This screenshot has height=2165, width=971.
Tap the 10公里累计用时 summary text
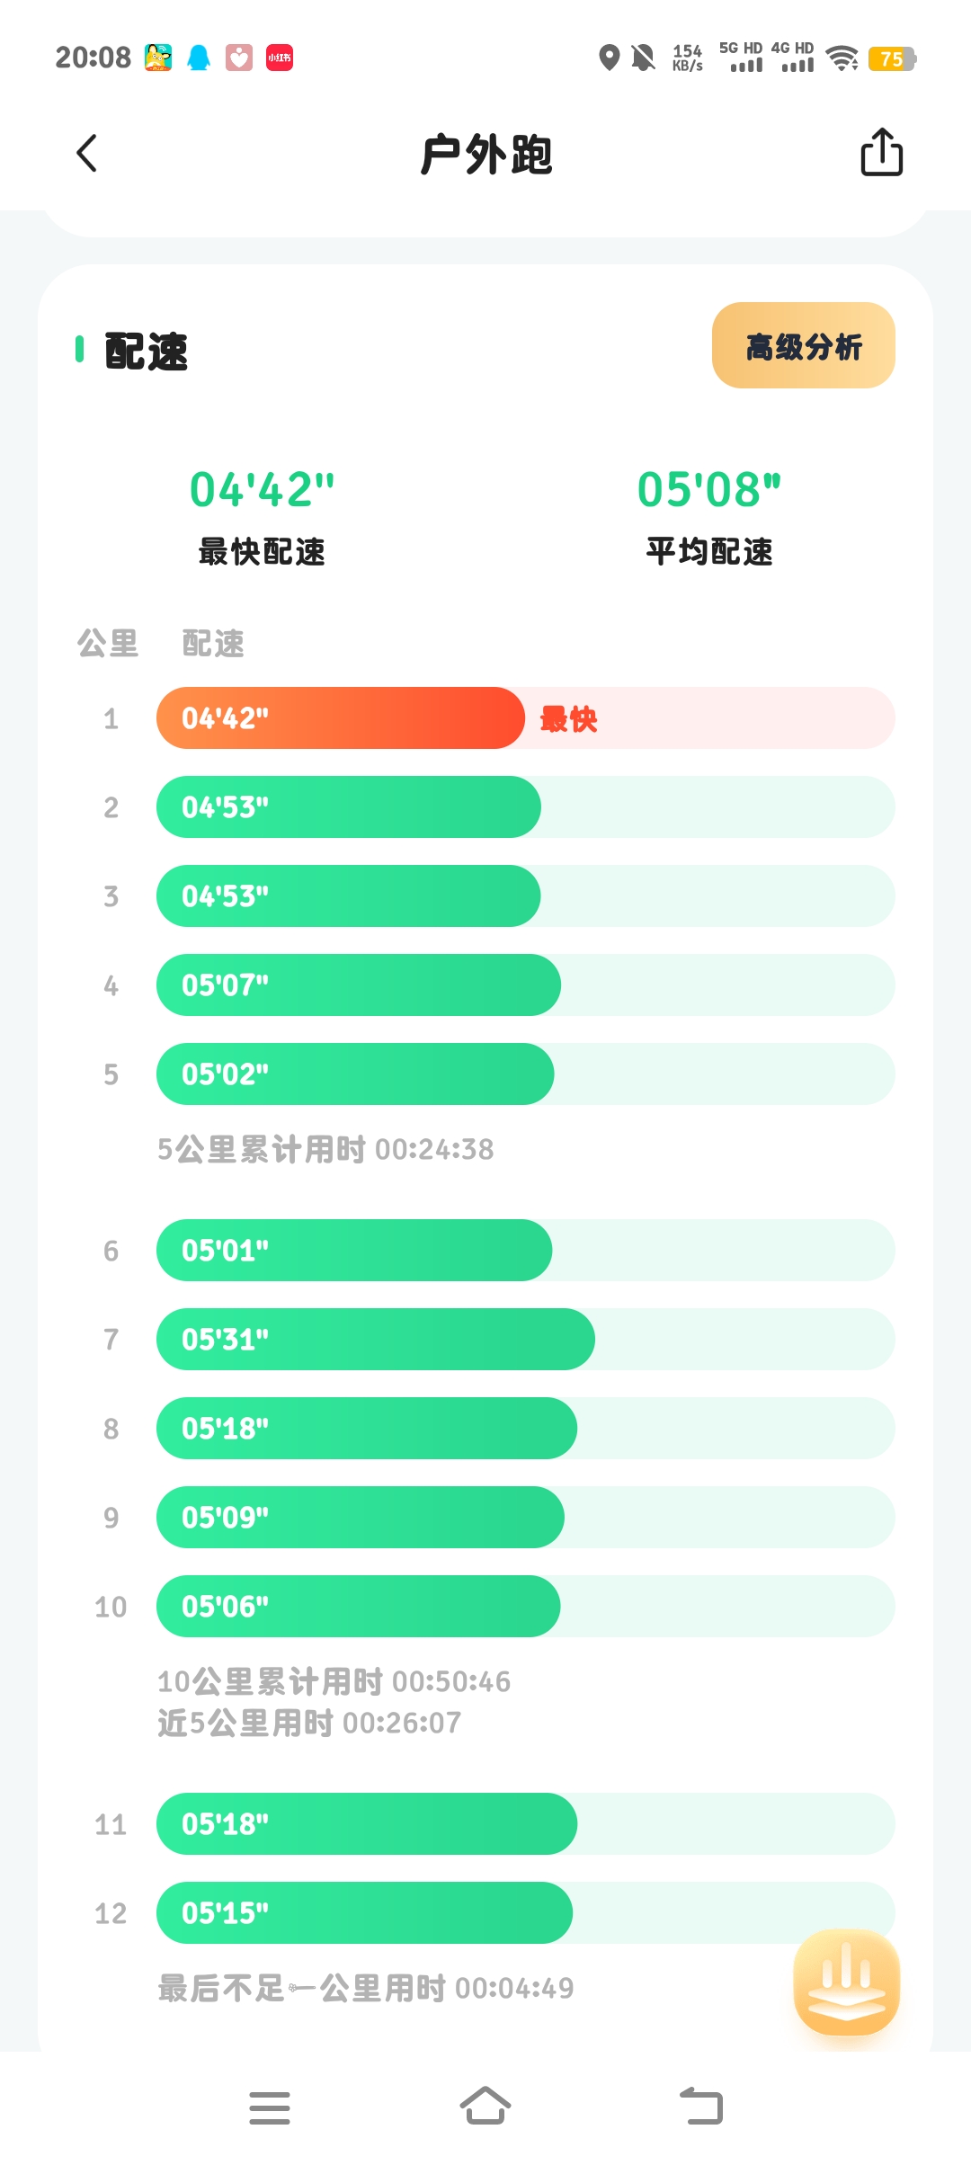pos(334,1682)
